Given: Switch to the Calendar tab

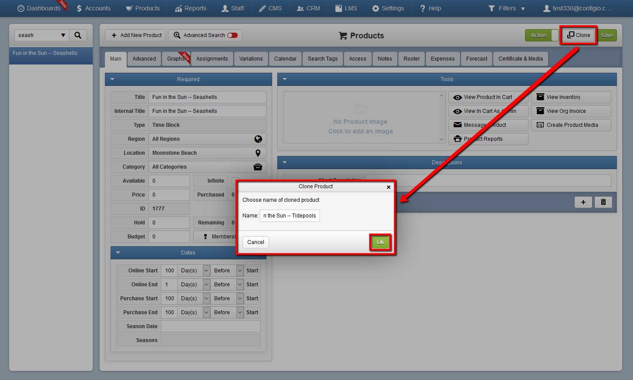Looking at the screenshot, I should tap(286, 59).
